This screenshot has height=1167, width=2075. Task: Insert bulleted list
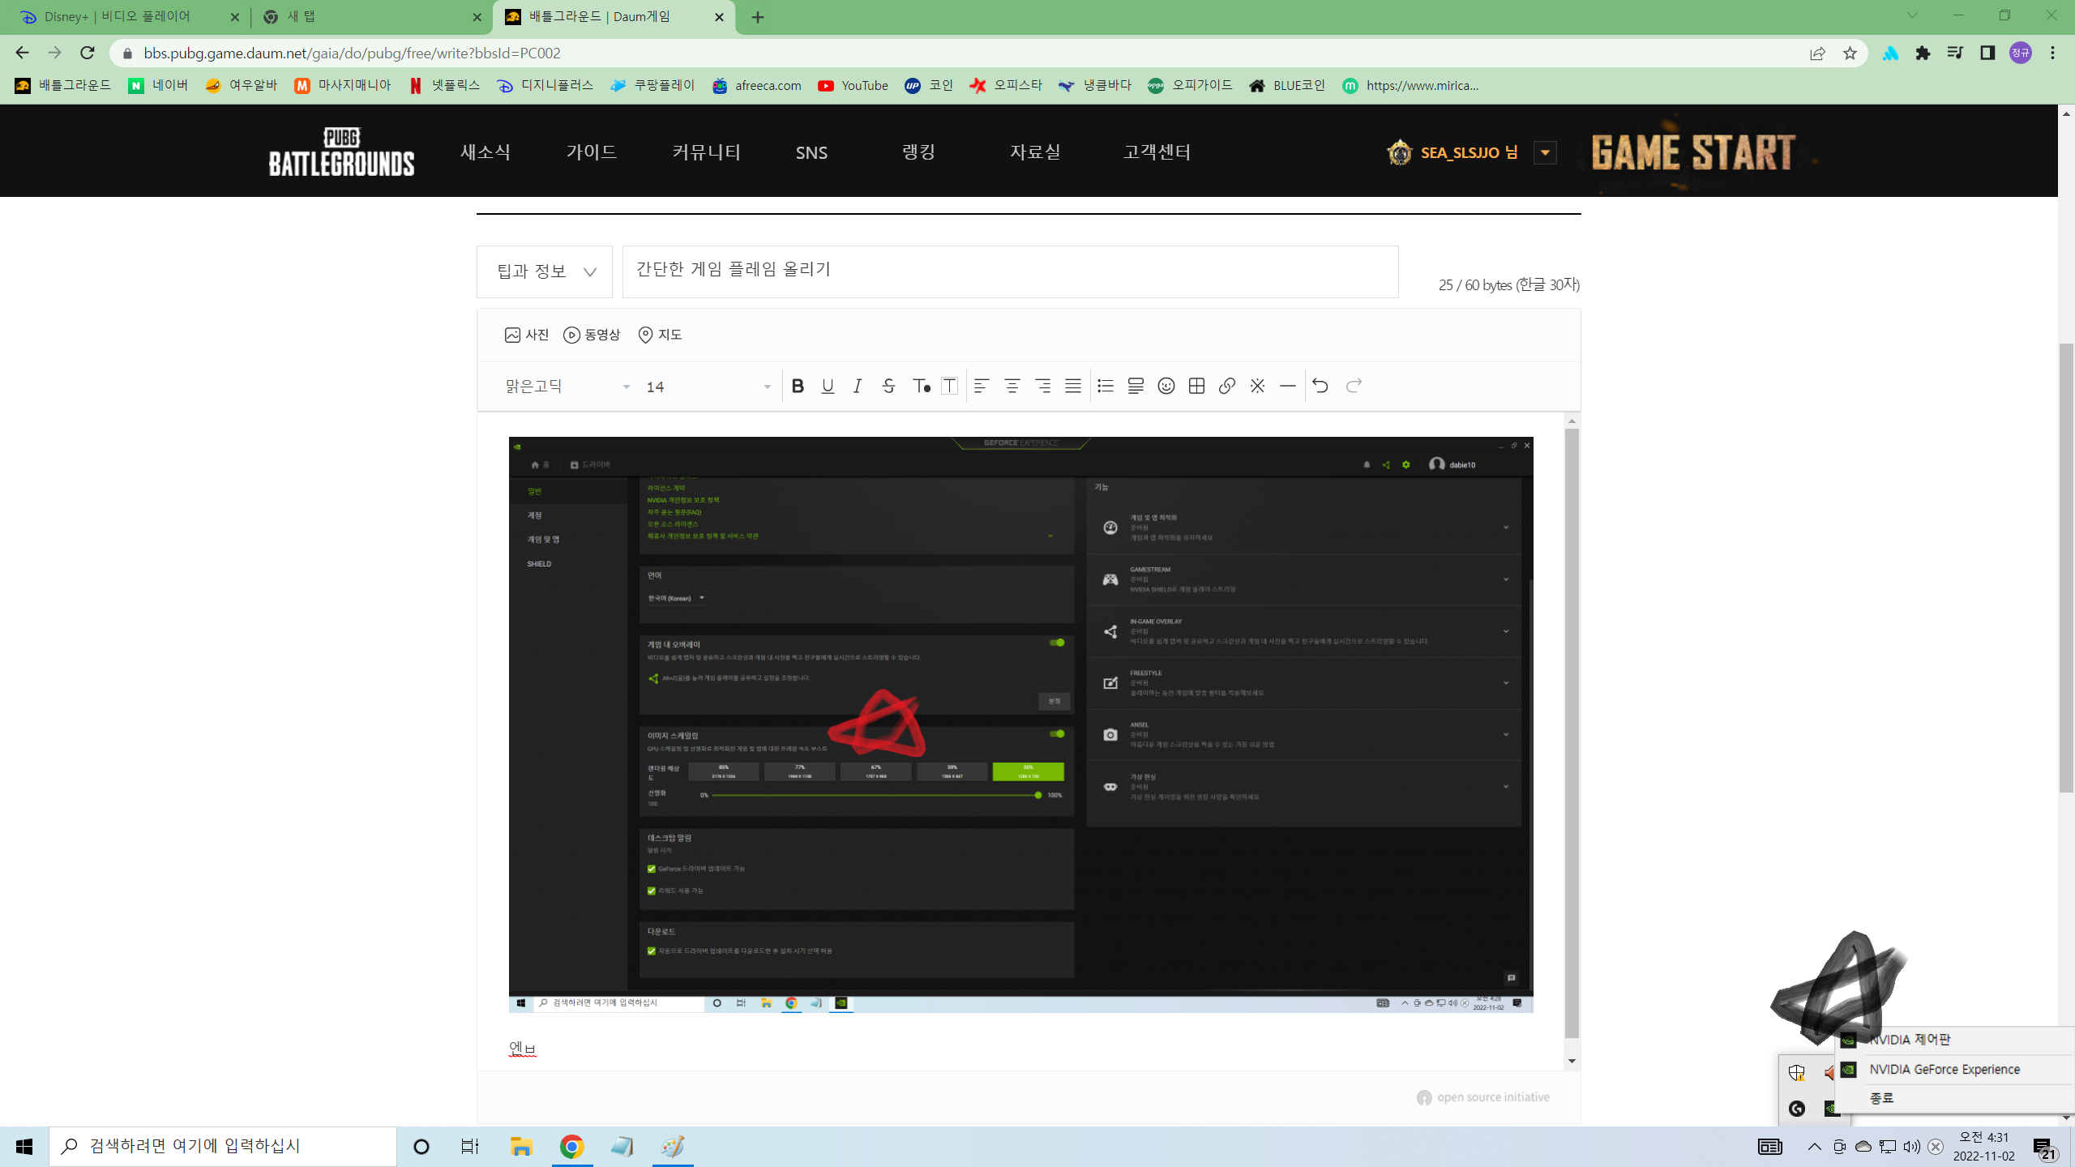coord(1106,386)
